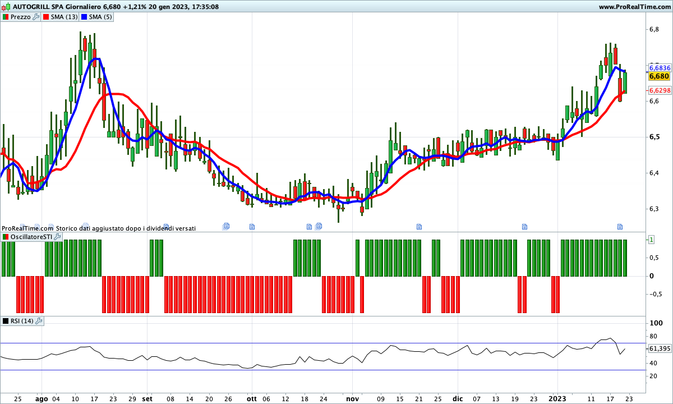Open the document icon near 20 January
This screenshot has height=404, width=673.
click(620, 227)
